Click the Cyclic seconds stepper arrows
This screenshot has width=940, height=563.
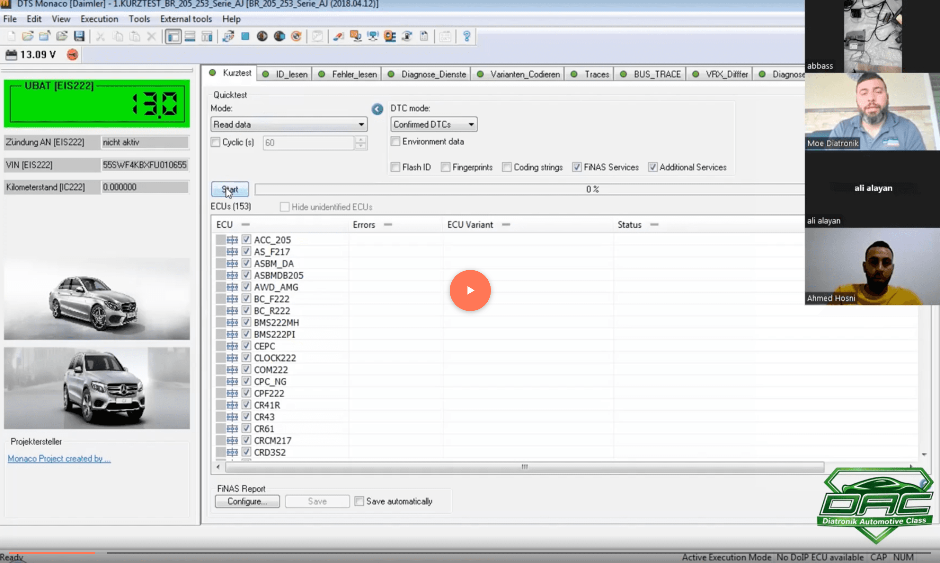pos(361,143)
